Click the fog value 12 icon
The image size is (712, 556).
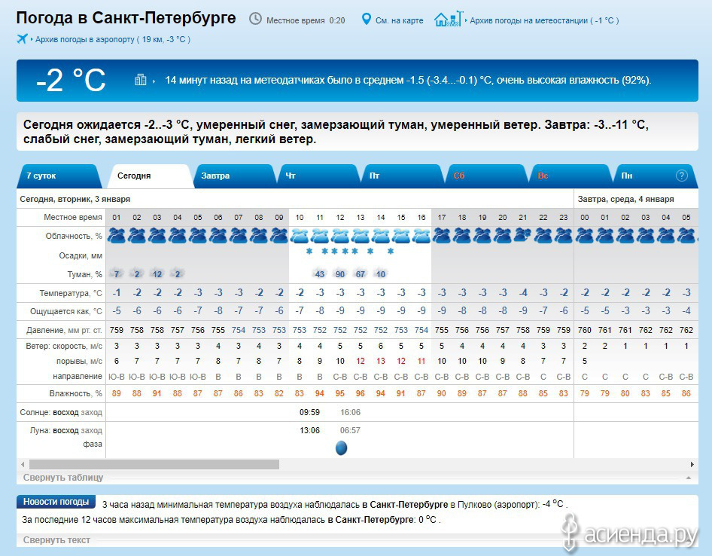(x=157, y=273)
